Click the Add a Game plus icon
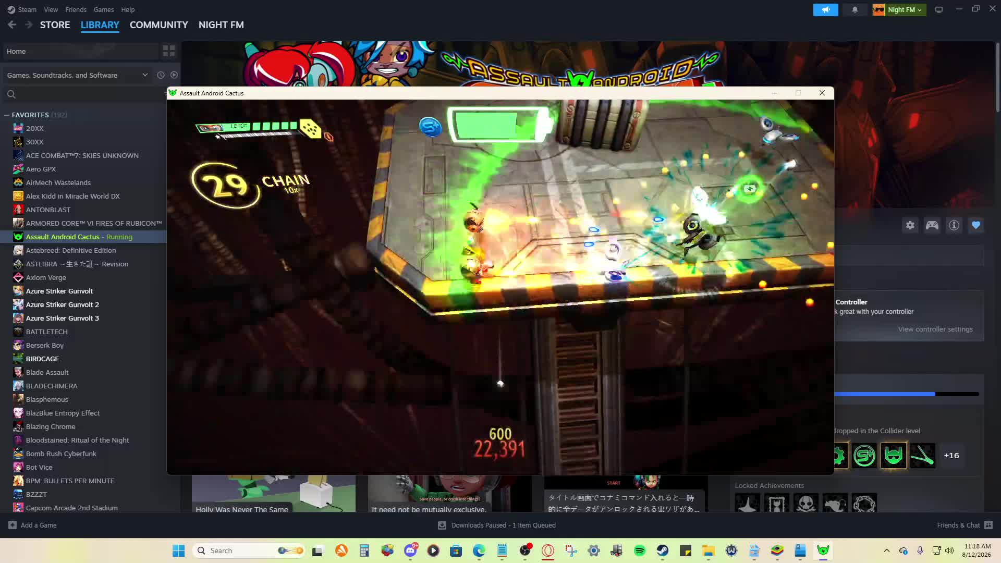The height and width of the screenshot is (563, 1001). coord(13,525)
